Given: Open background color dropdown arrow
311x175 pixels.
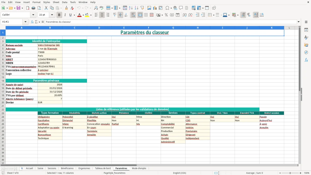Looking at the screenshot, I should (91, 15).
